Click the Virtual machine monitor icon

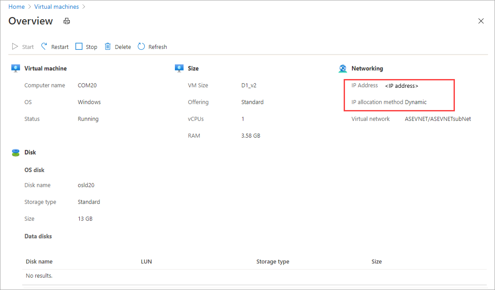[16, 68]
